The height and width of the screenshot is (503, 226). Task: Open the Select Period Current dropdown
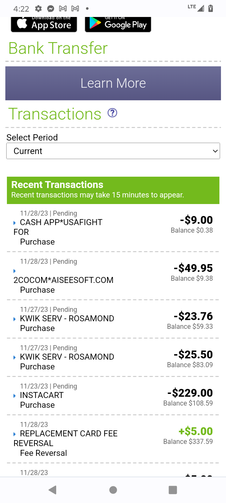[x=113, y=151]
